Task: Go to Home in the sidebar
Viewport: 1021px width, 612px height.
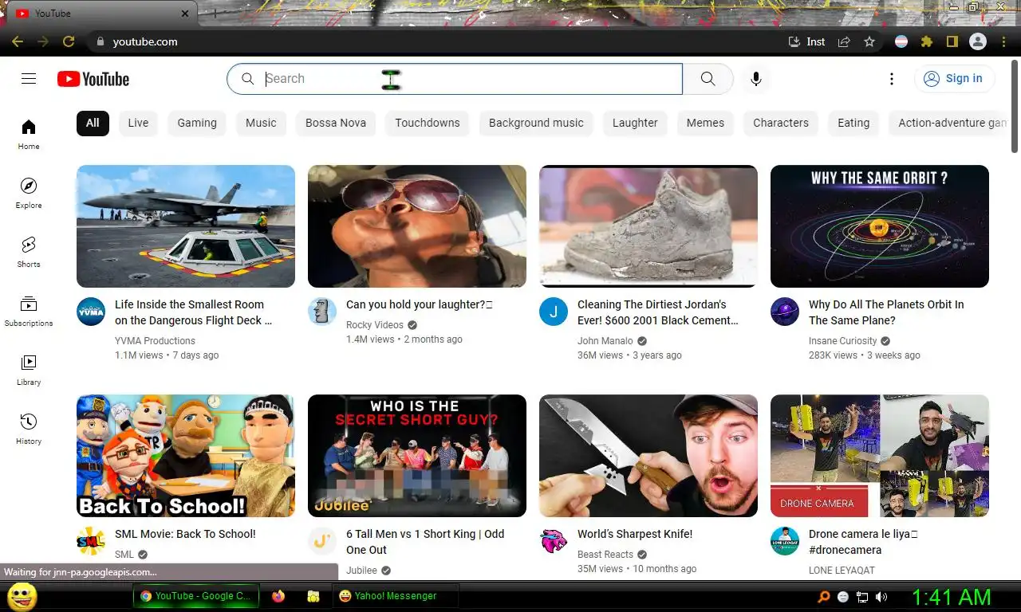Action: (x=29, y=134)
